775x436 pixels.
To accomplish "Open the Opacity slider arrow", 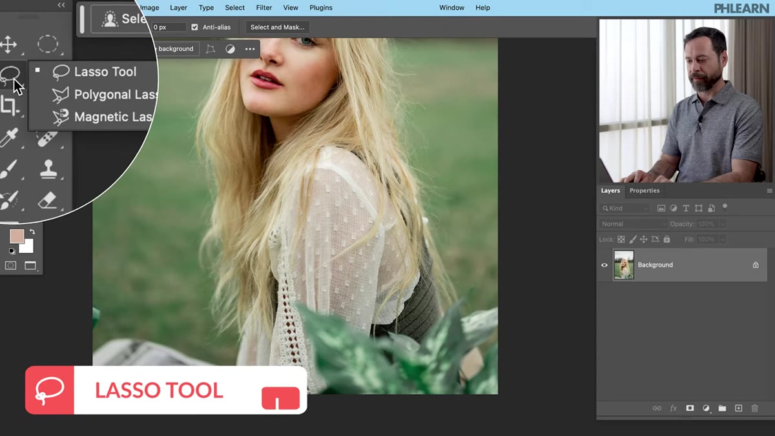I will click(722, 224).
